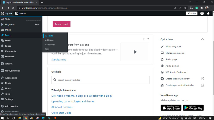
Task: Open the notifications bell icon
Action: (x=208, y=13)
